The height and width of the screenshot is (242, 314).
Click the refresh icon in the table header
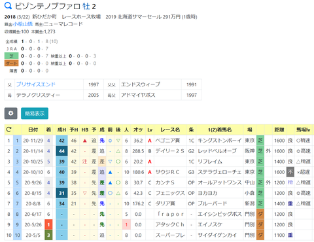coord(9,130)
